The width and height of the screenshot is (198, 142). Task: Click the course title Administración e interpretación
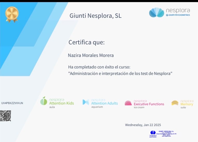tap(120, 74)
